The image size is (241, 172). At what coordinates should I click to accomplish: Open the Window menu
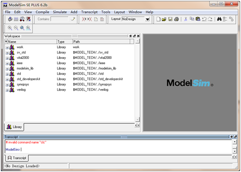coord(135,12)
